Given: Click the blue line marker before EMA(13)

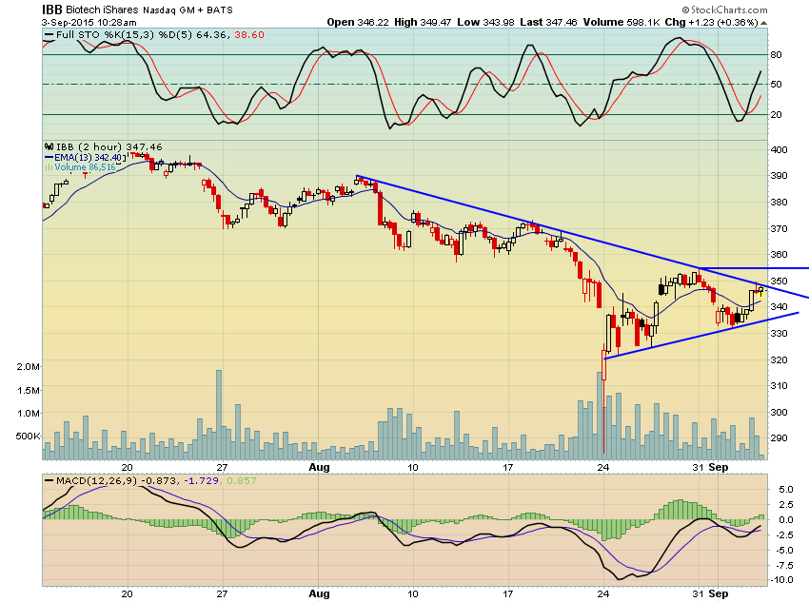Looking at the screenshot, I should pyautogui.click(x=49, y=157).
